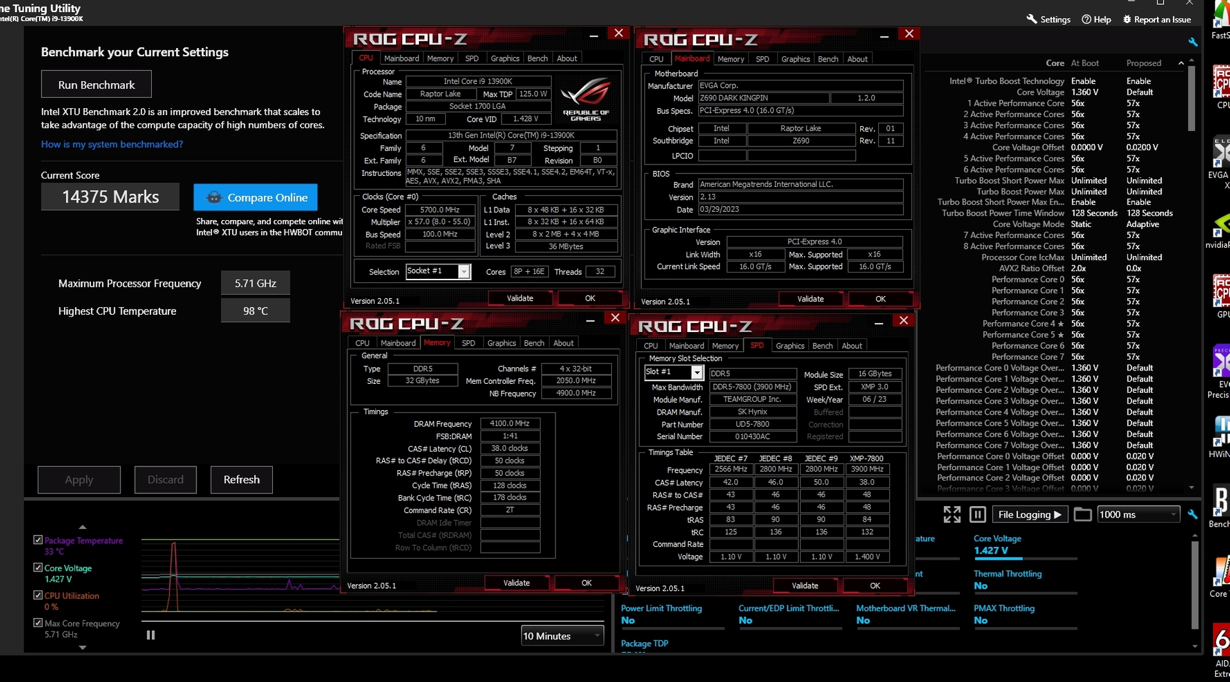
Task: Click the expand-graph fullscreen icon
Action: [952, 514]
